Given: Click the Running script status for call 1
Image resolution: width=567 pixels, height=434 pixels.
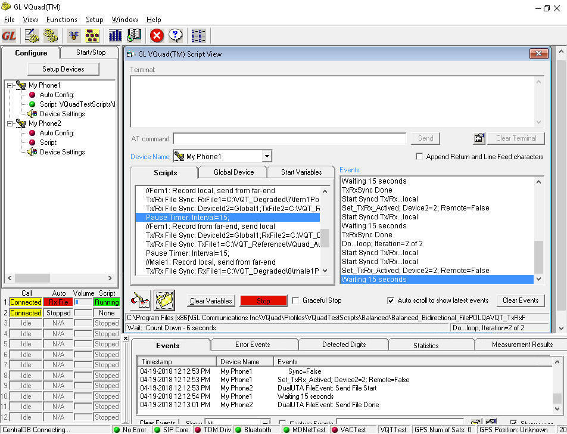Looking at the screenshot, I should point(107,302).
